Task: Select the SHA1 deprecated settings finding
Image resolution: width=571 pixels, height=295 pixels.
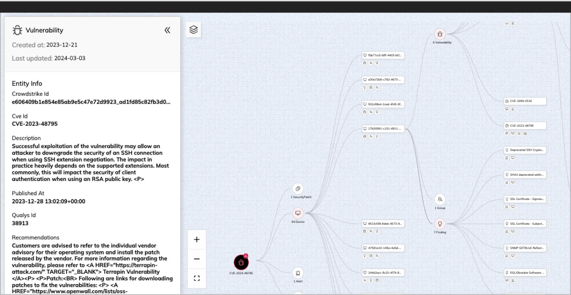Action: [x=525, y=174]
